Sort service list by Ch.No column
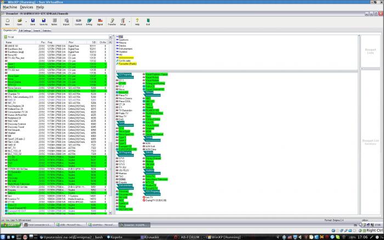Viewport: 384px width, 240px height. 103,42
